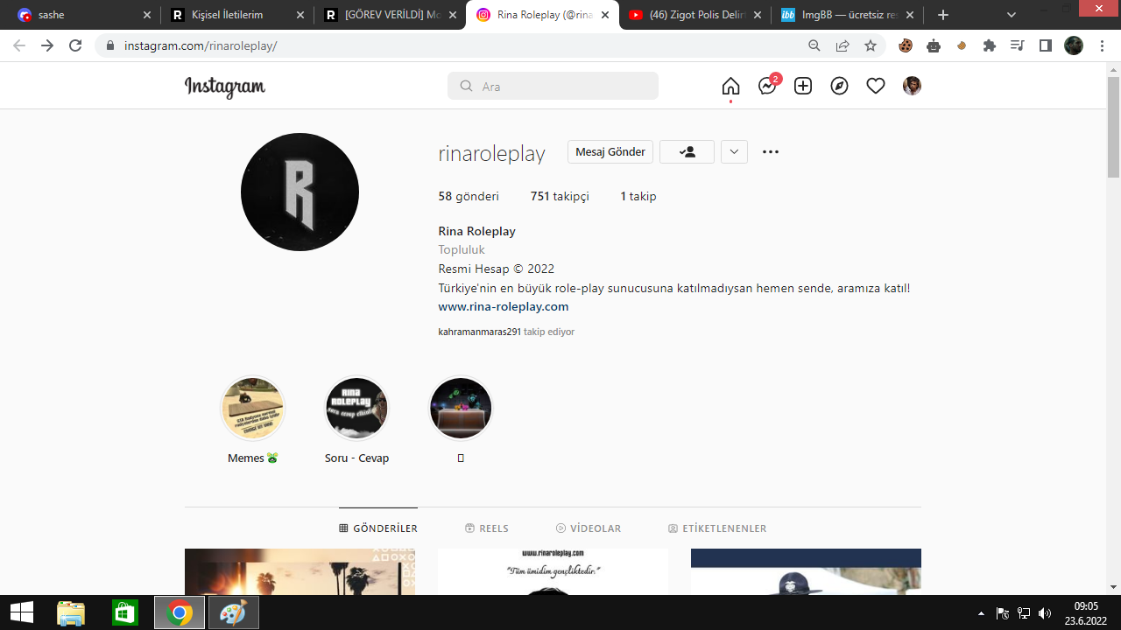Open the activity heart notifications
Screen dimensions: 1121x630
(876, 86)
